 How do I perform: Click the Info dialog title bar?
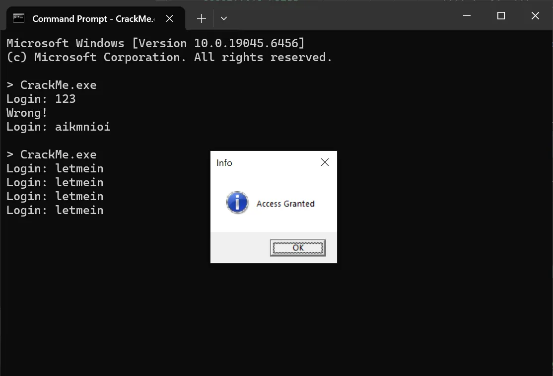[263, 162]
